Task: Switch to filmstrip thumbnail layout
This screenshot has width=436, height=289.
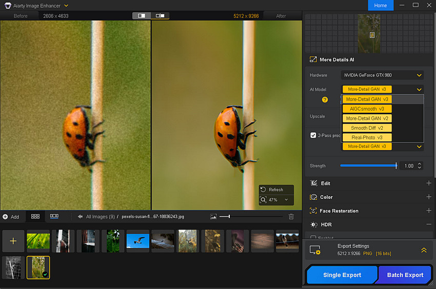Action: pyautogui.click(x=54, y=216)
